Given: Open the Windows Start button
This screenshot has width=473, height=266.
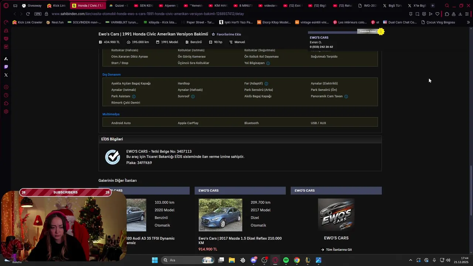Looking at the screenshot, I should [x=154, y=260].
